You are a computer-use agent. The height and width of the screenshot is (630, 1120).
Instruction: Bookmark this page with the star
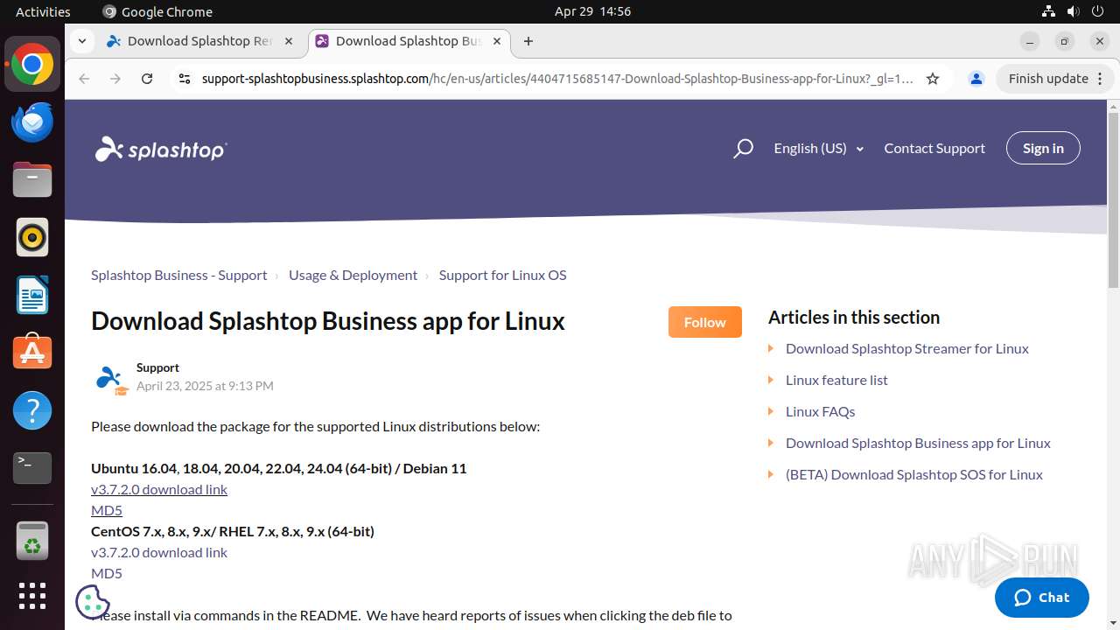click(x=933, y=79)
